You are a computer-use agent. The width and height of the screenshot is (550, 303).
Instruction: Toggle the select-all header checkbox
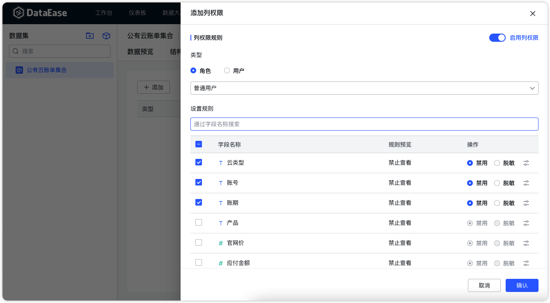click(x=199, y=144)
